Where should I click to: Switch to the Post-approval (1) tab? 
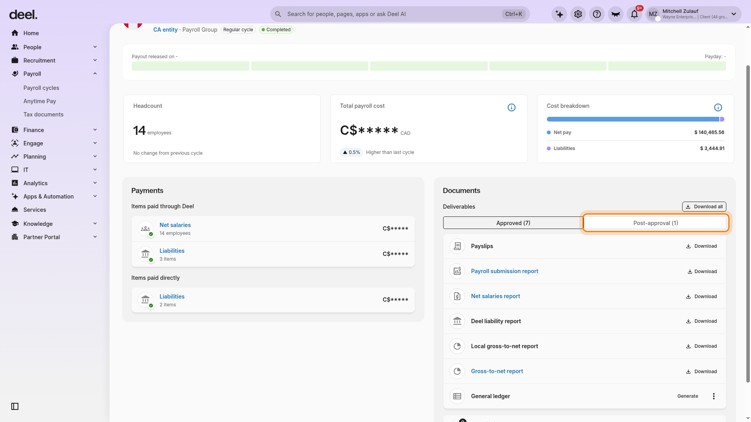pos(655,223)
